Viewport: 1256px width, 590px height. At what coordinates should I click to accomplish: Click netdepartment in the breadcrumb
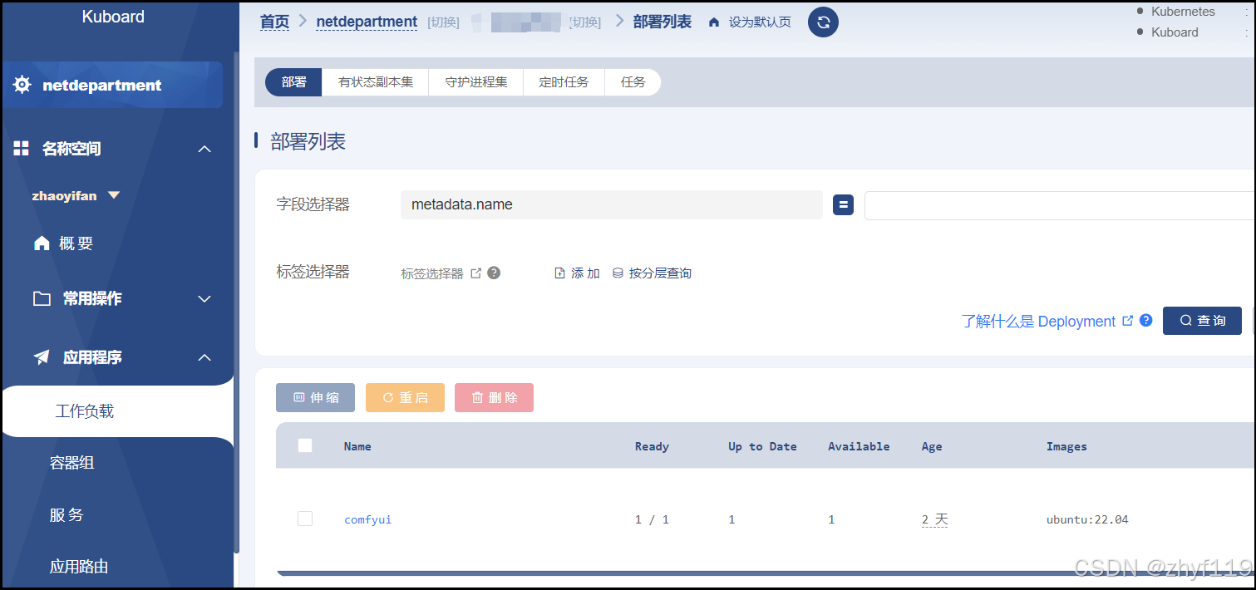367,22
